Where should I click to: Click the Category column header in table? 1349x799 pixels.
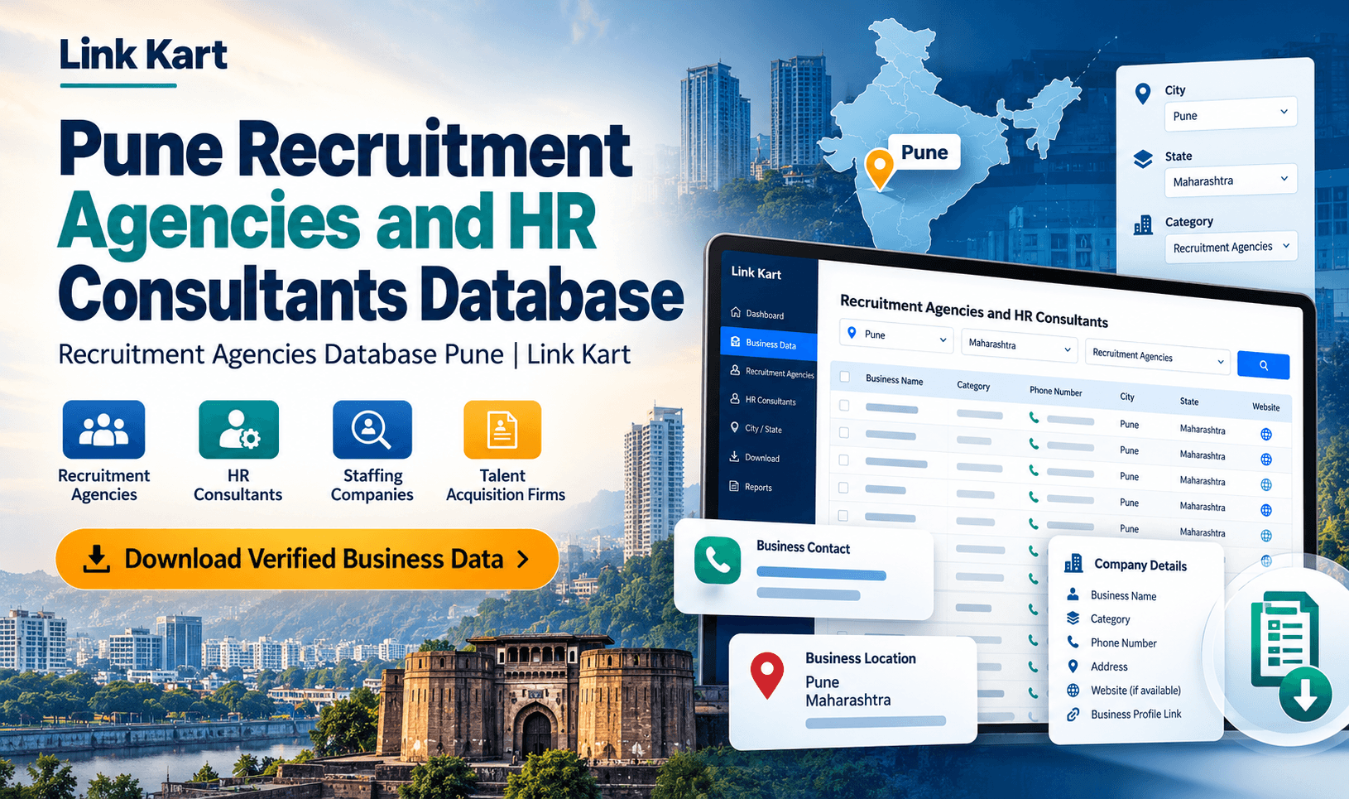click(973, 385)
